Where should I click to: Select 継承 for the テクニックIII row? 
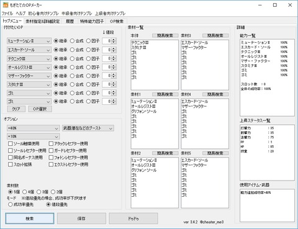point(60,59)
